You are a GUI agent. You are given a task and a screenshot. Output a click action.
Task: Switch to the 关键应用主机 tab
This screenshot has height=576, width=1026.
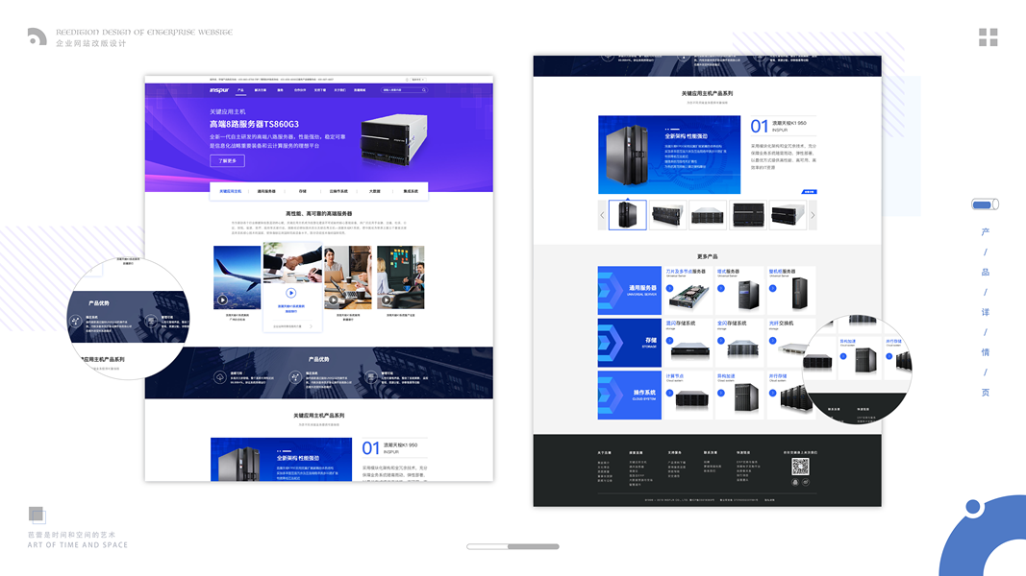coord(231,191)
